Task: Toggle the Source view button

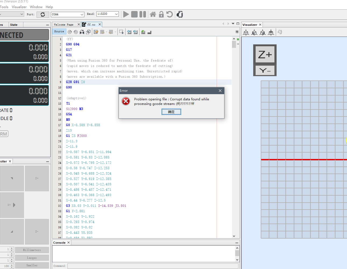Action: [x=59, y=31]
